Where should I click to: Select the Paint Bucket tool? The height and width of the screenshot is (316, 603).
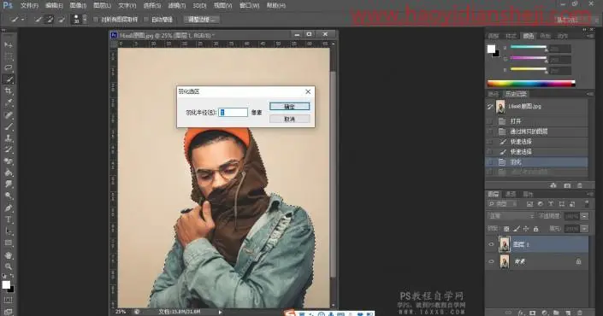coord(9,173)
